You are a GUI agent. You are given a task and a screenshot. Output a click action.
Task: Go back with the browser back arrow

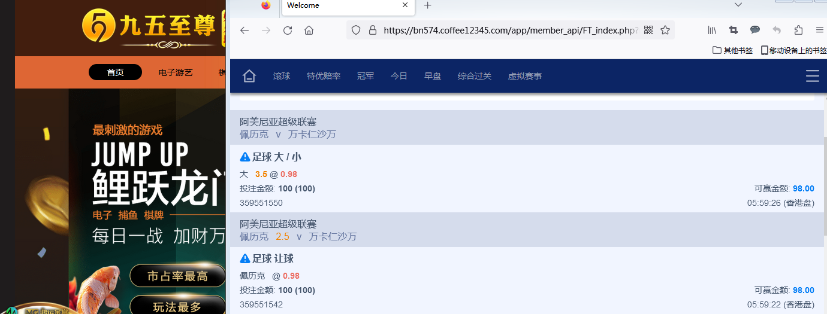(245, 31)
